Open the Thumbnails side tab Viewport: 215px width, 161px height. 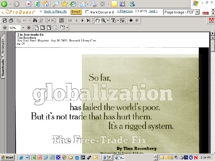3,68
